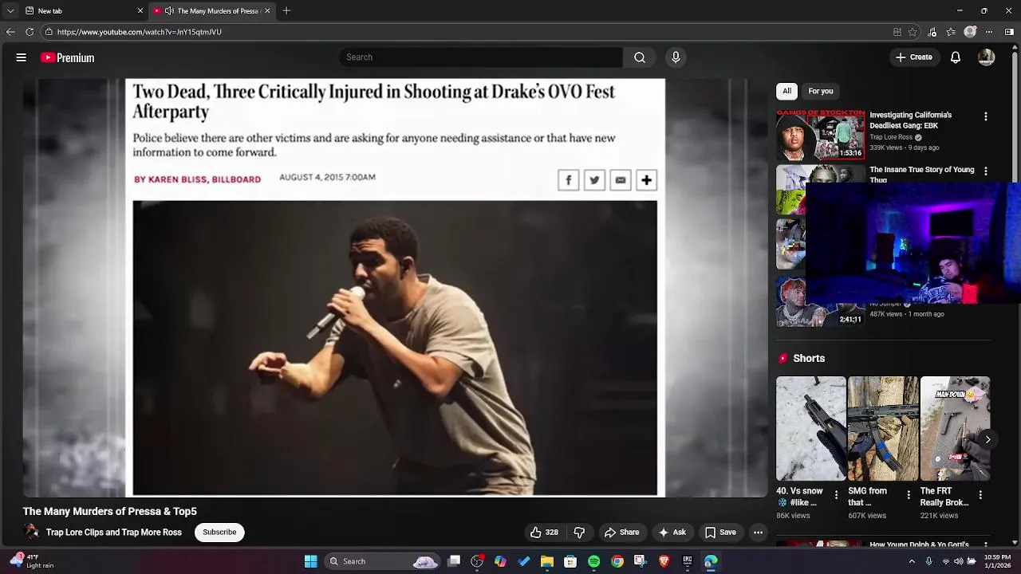Select the For you filter chip
Viewport: 1021px width, 574px height.
pyautogui.click(x=821, y=91)
